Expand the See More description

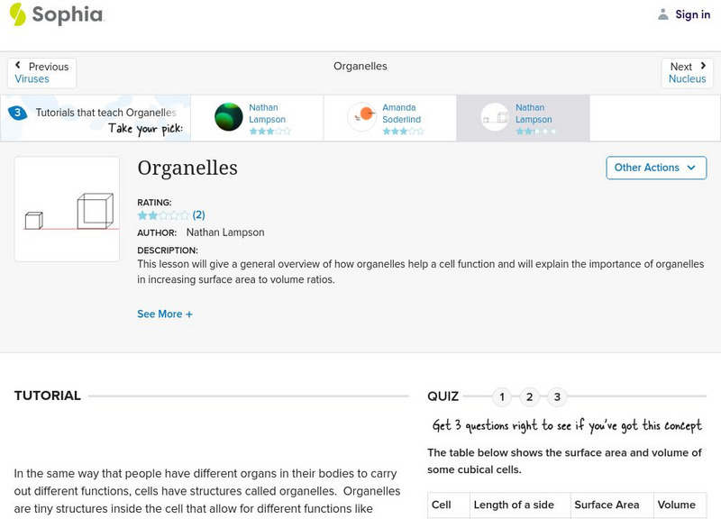point(165,314)
